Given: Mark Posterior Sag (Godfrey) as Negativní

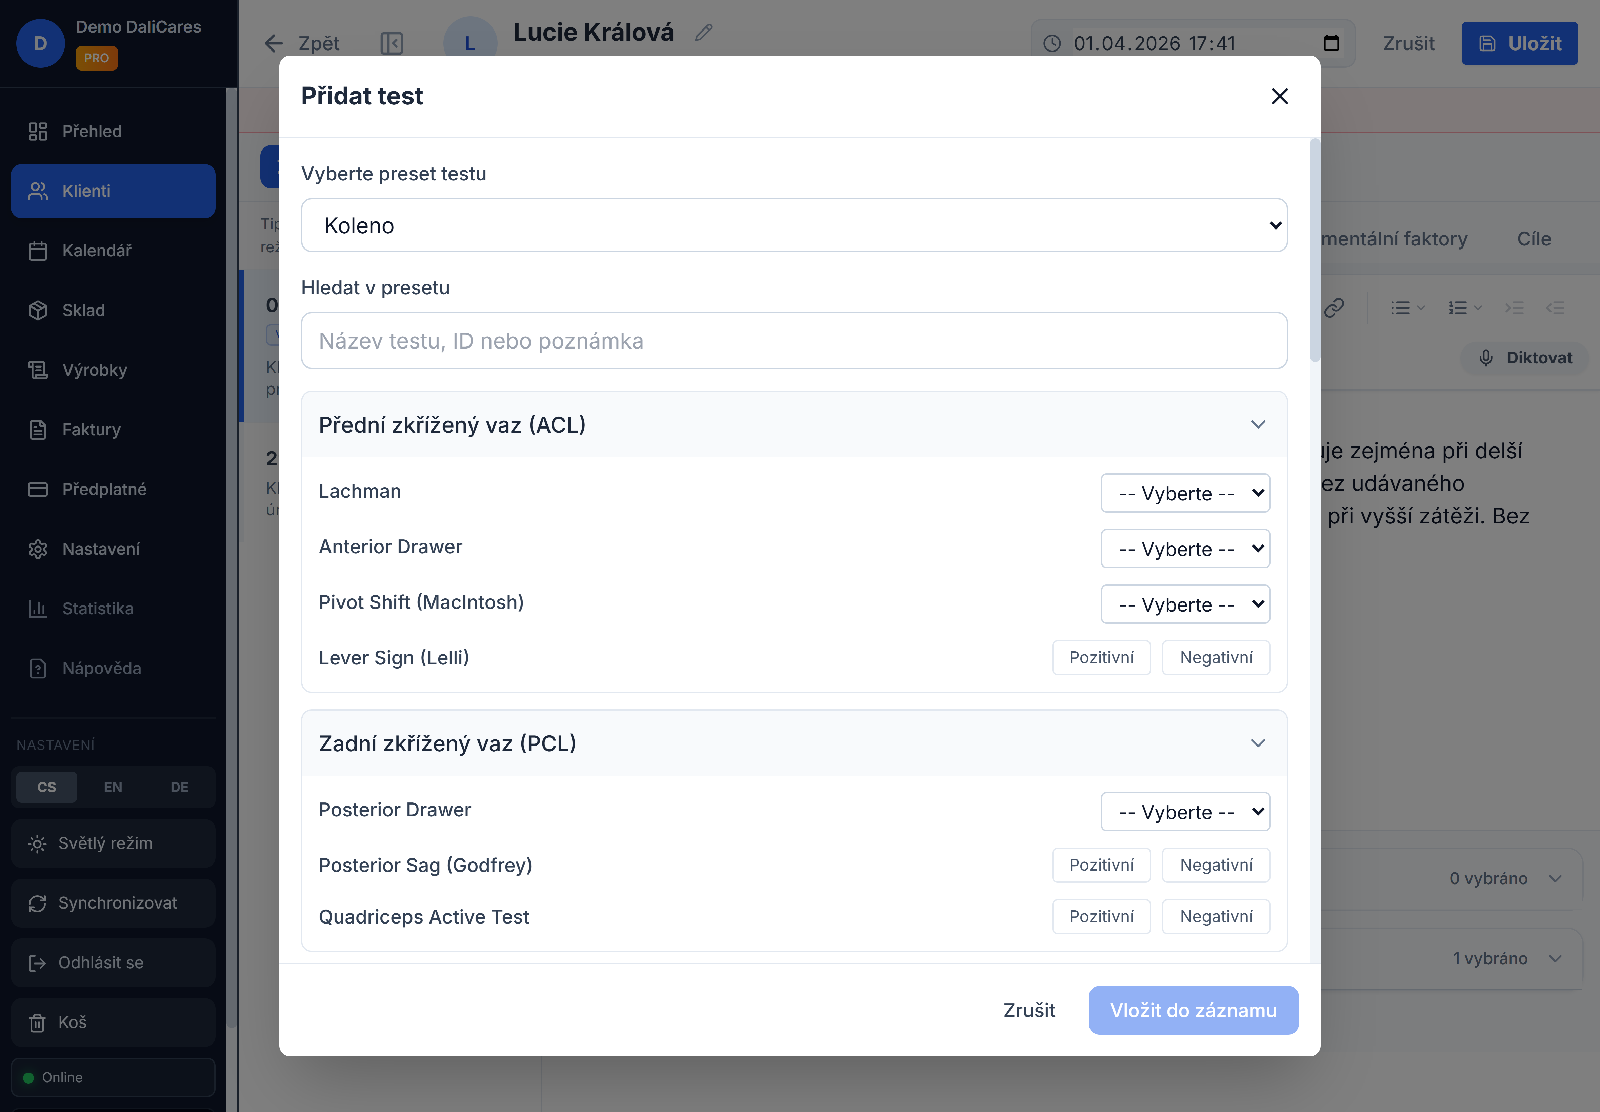Looking at the screenshot, I should tap(1216, 865).
